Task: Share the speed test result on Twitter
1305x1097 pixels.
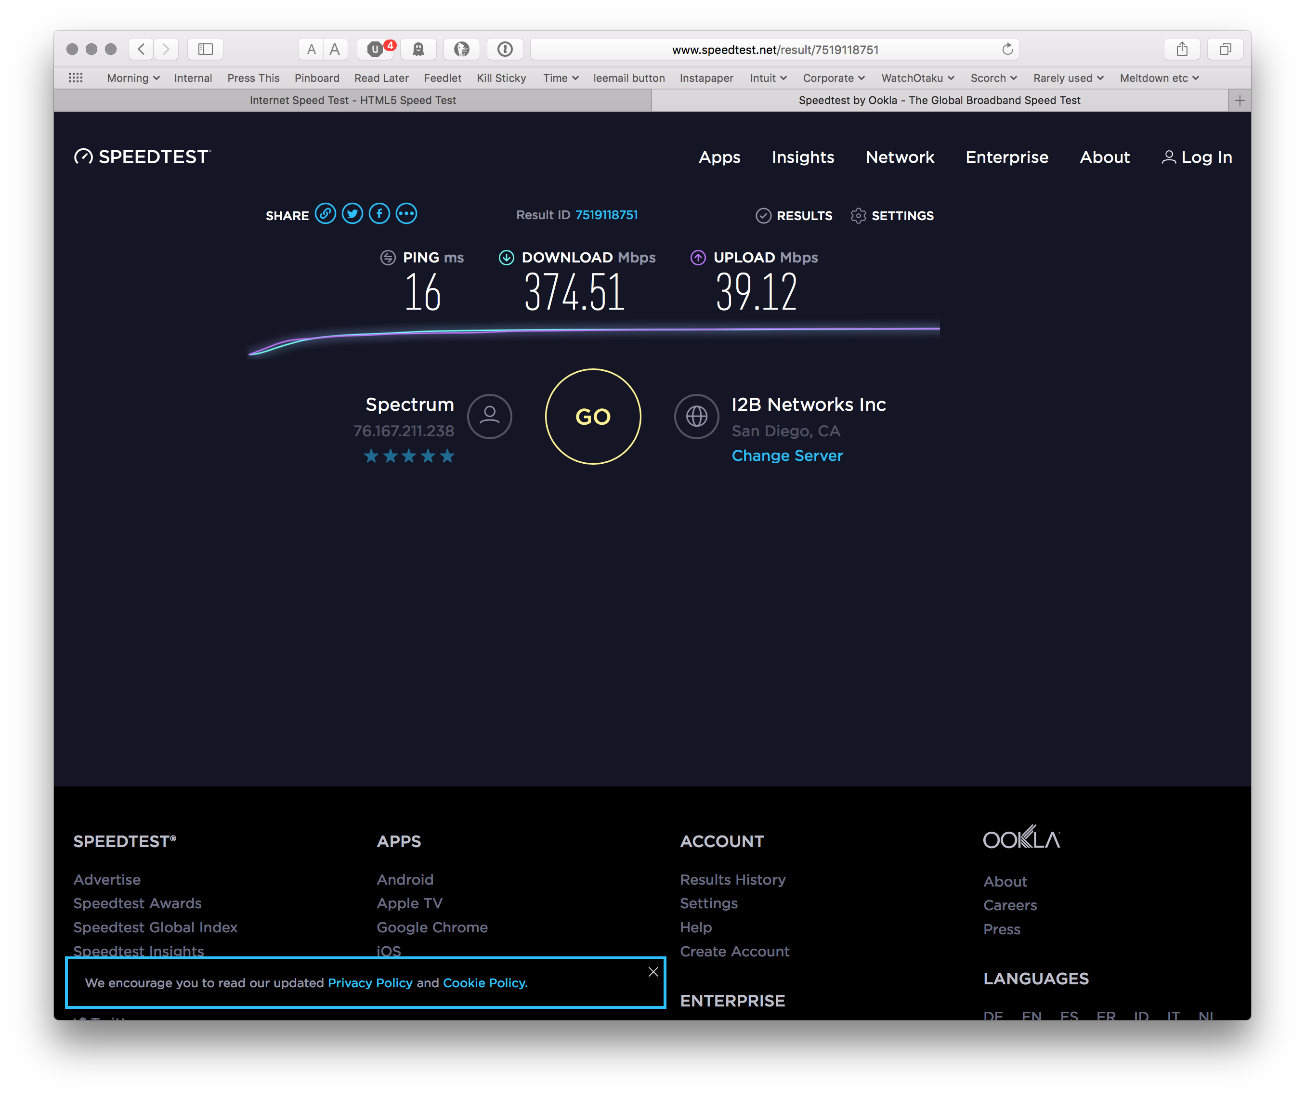Action: 352,214
